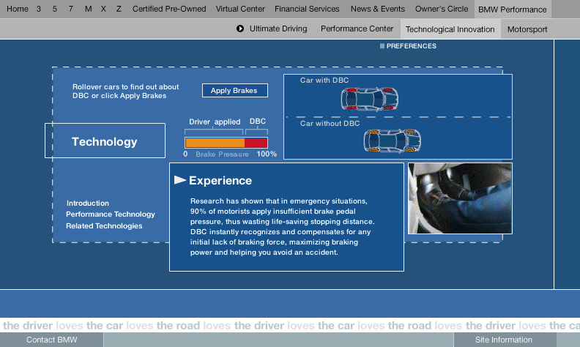The image size is (580, 347).
Task: Open Related Technologies link
Action: [x=104, y=225]
